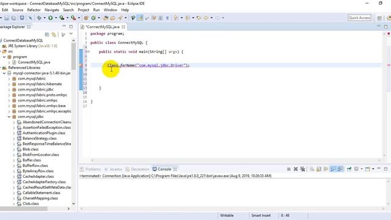Click the Coverage run icon
Viewport: 391px width, 220px height.
pyautogui.click(x=62, y=18)
